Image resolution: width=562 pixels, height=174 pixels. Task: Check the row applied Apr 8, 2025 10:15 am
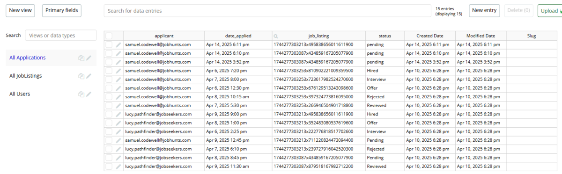[x=109, y=97]
